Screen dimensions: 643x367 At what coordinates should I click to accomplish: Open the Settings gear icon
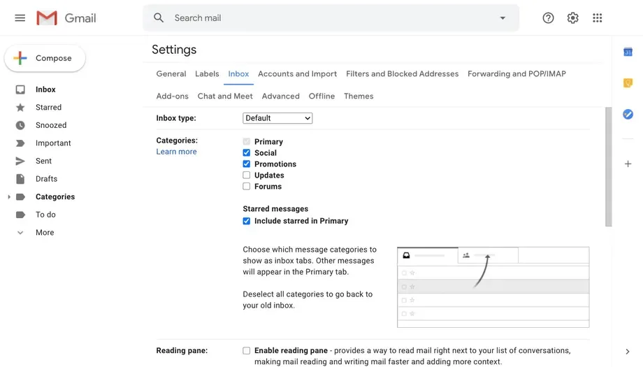click(x=572, y=18)
